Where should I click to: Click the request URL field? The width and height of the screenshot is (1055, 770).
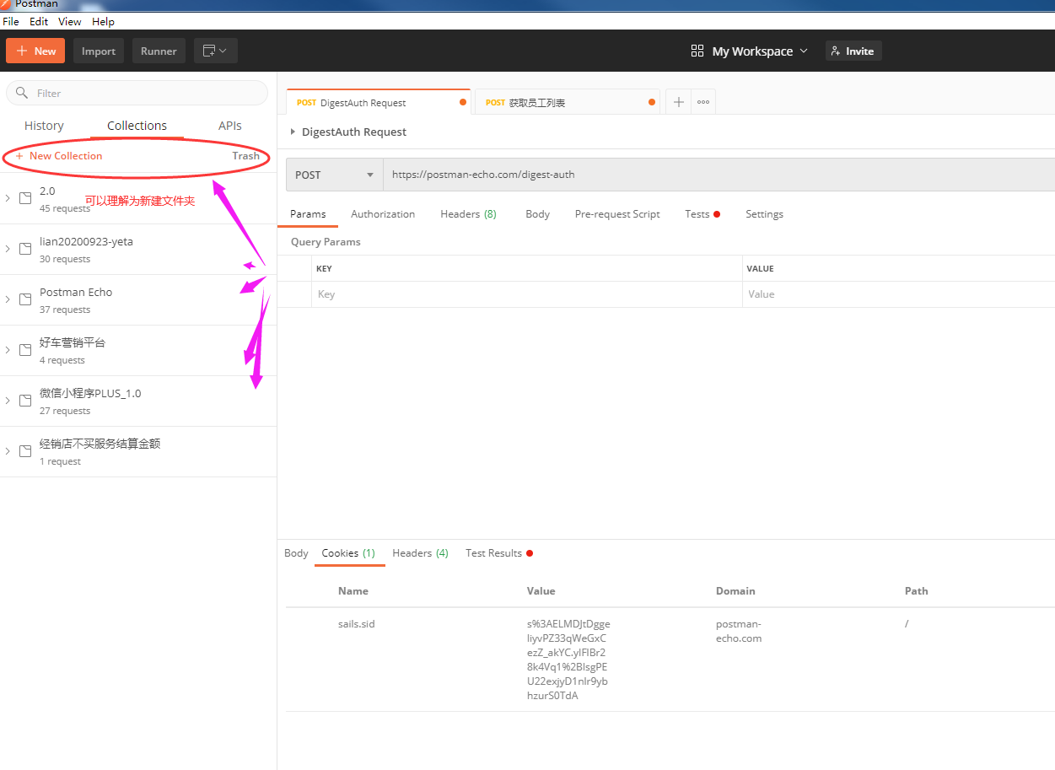[719, 175]
